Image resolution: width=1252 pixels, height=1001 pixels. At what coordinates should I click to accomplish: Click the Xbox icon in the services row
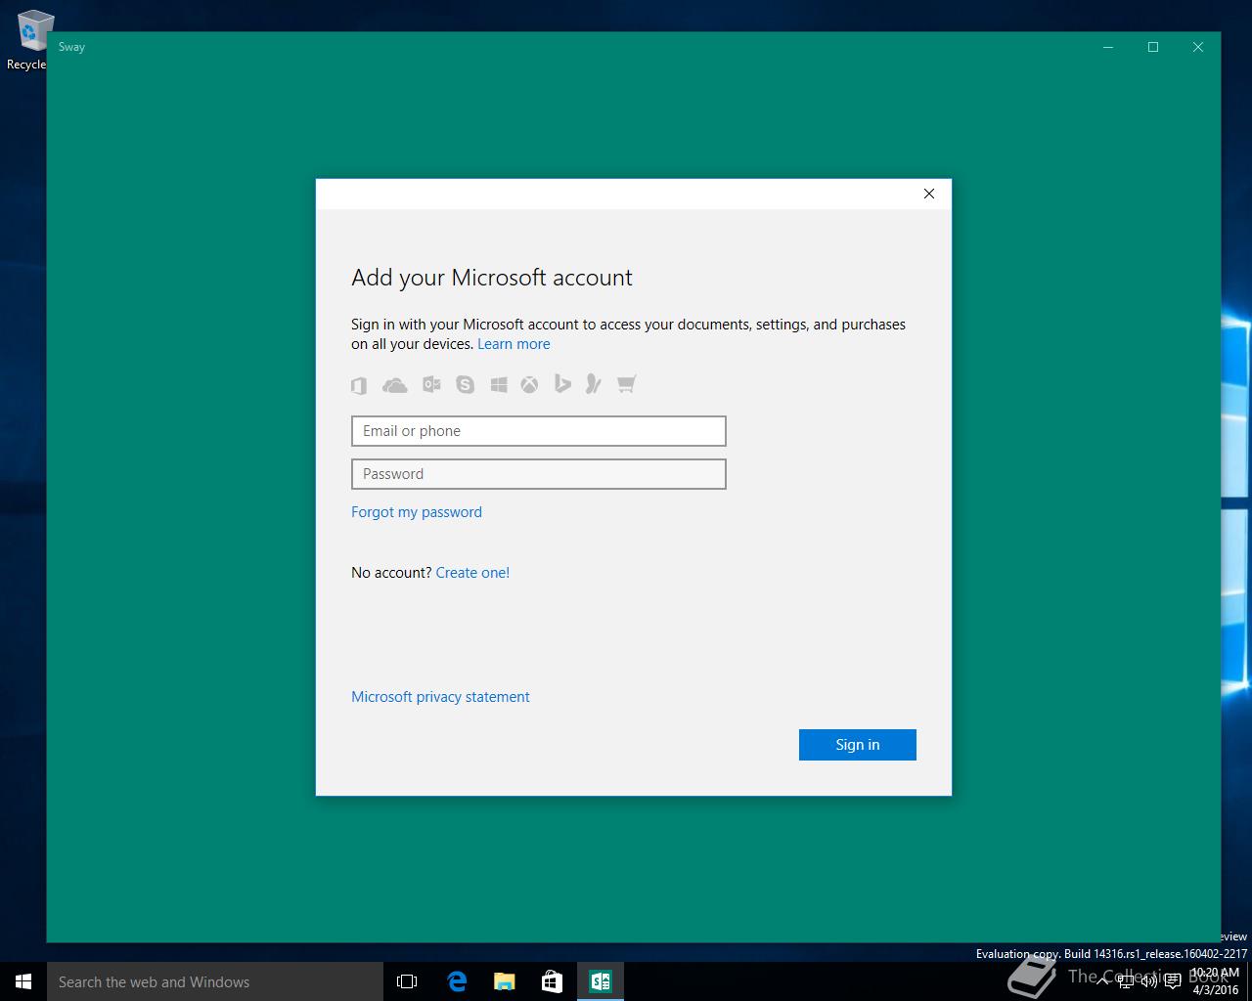(529, 385)
